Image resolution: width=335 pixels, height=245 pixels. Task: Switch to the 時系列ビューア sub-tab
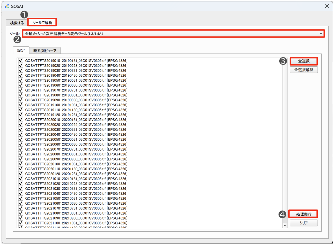(45, 51)
